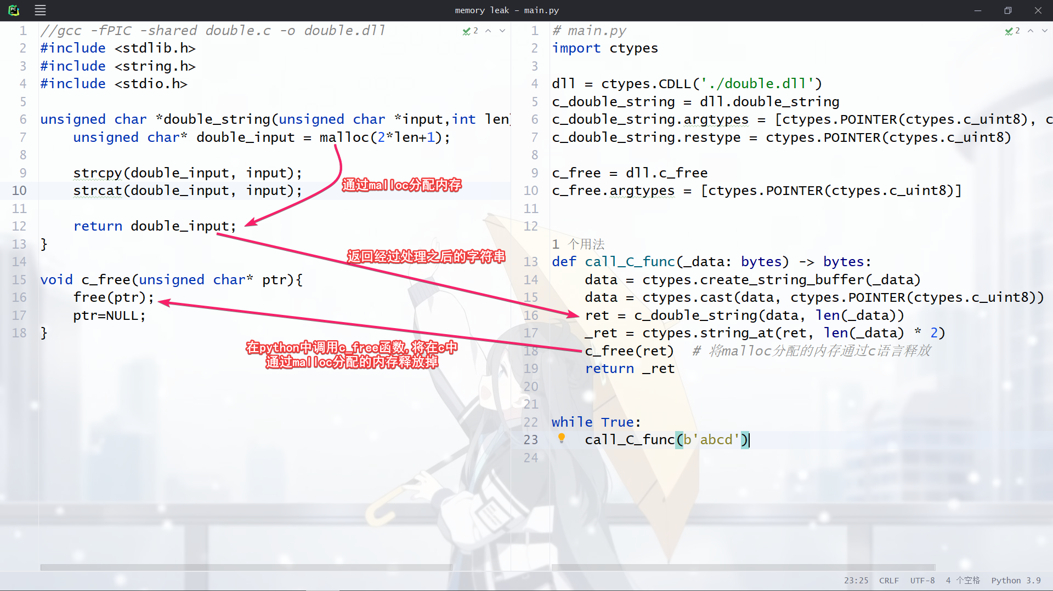1053x591 pixels.
Task: Go to next highlighted problem in main.py
Action: point(1045,31)
